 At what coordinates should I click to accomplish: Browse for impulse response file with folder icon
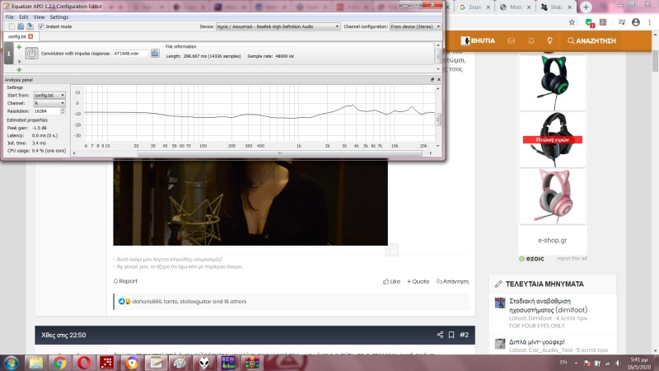tap(155, 53)
